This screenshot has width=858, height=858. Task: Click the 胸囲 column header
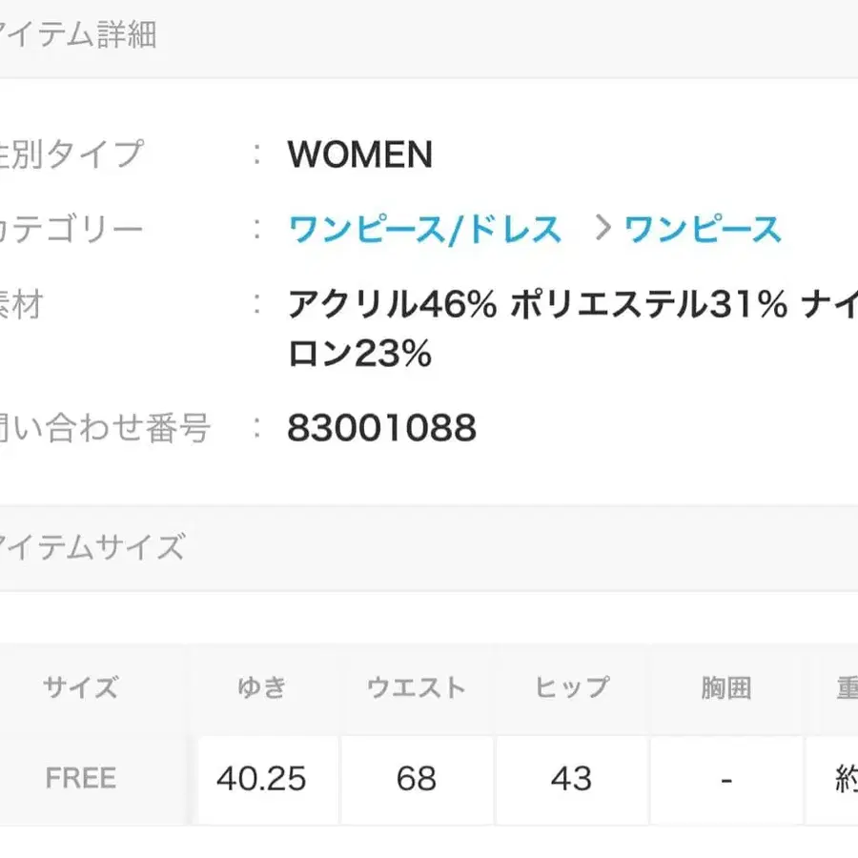(726, 687)
